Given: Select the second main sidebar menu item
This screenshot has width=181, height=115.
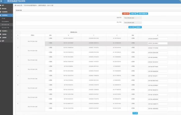Looking at the screenshot, I should click(x=7, y=9).
